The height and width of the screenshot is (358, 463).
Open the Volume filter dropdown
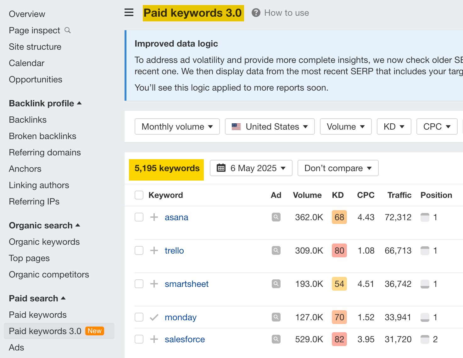[345, 126]
